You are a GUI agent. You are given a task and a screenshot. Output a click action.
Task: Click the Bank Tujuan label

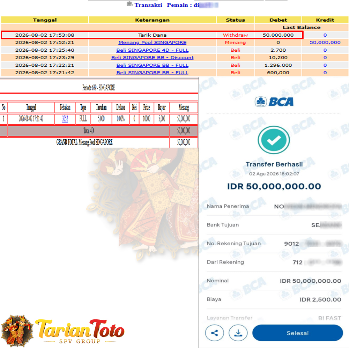coord(223,225)
